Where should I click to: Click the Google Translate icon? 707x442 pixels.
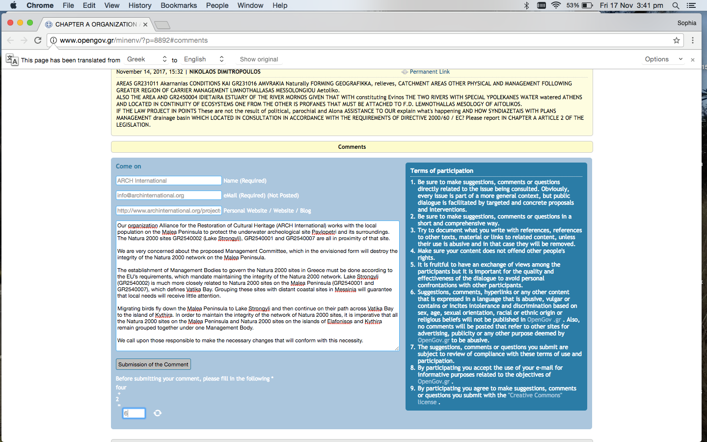(12, 60)
